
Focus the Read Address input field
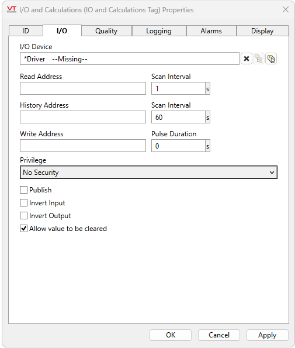[x=83, y=88]
